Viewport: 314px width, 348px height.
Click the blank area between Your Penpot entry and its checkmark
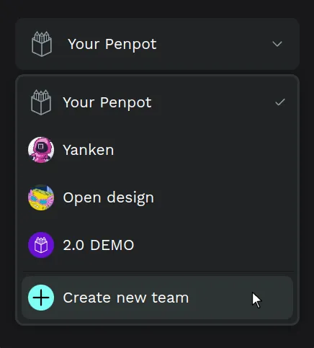(212, 102)
